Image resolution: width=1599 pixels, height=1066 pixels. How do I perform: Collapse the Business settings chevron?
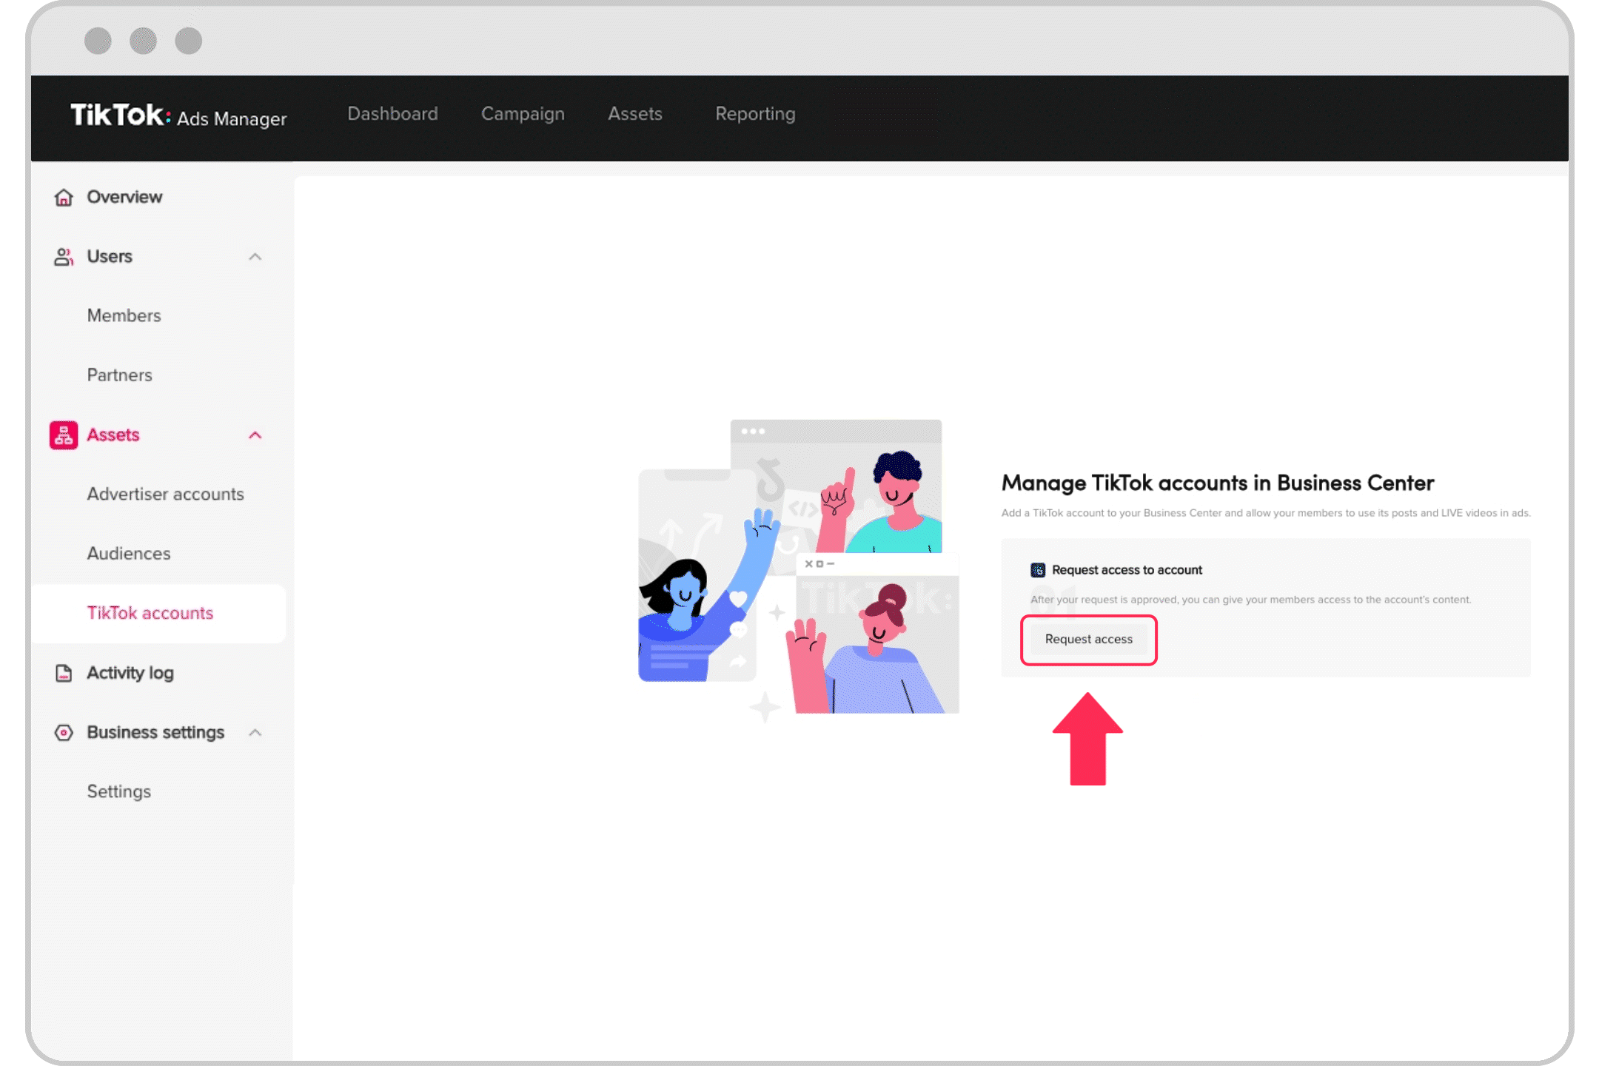click(x=255, y=733)
